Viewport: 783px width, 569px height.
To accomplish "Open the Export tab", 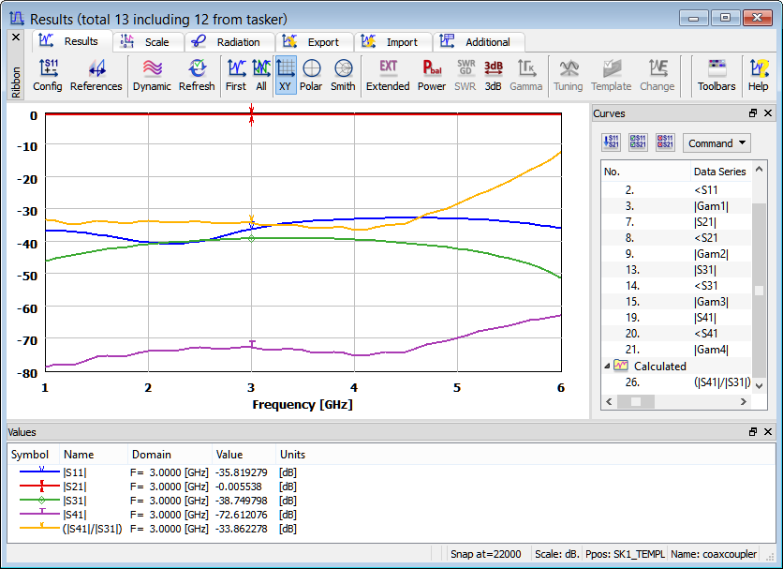I will click(314, 42).
